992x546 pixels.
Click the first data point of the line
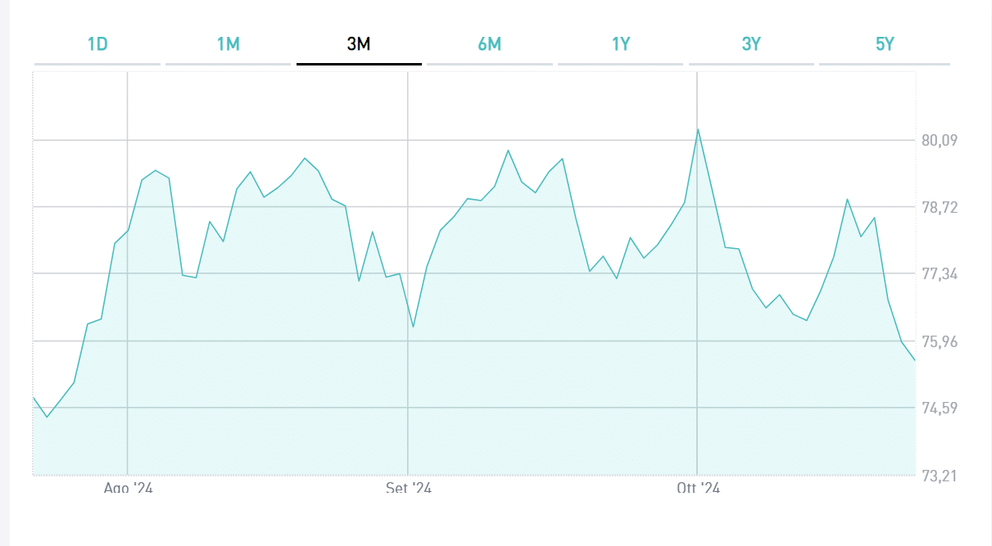point(34,398)
